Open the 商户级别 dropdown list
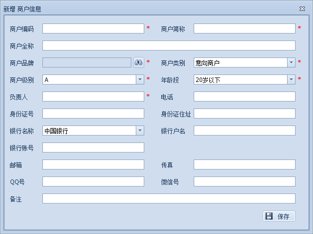 pyautogui.click(x=140, y=79)
